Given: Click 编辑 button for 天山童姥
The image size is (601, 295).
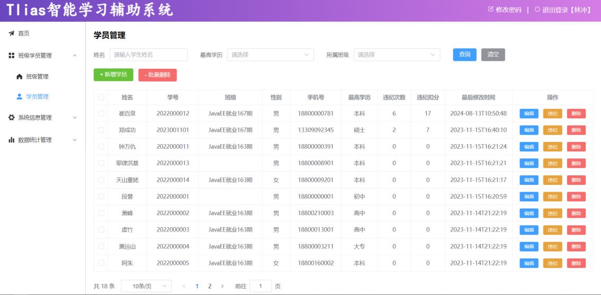Looking at the screenshot, I should 529,180.
